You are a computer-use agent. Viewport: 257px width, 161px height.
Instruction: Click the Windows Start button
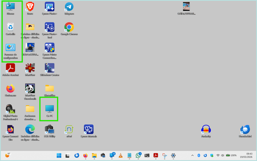tap(59, 155)
